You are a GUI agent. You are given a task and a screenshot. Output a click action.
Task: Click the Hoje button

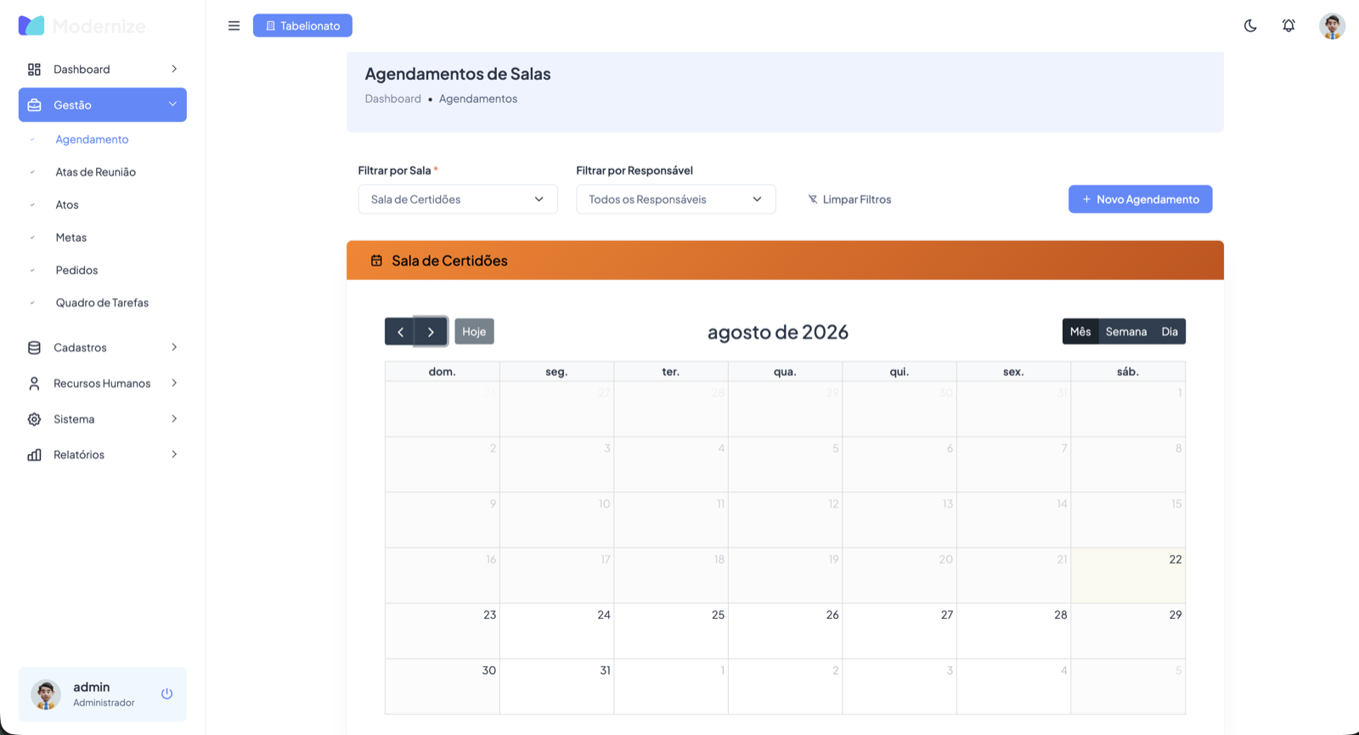tap(474, 332)
